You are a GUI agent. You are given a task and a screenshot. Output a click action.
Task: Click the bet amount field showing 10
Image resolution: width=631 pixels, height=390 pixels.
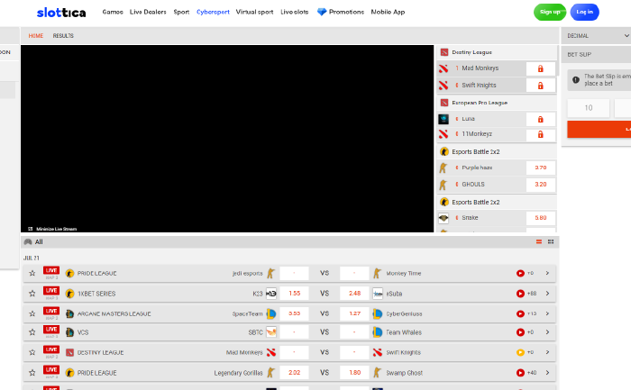589,108
